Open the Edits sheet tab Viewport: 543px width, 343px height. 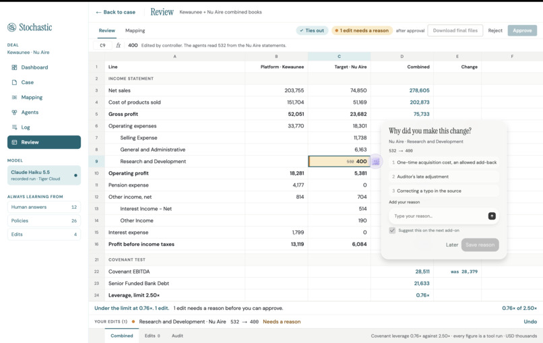[152, 336]
